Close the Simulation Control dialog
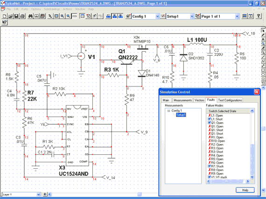Screen dimensions: 266x199 click(x=257, y=92)
